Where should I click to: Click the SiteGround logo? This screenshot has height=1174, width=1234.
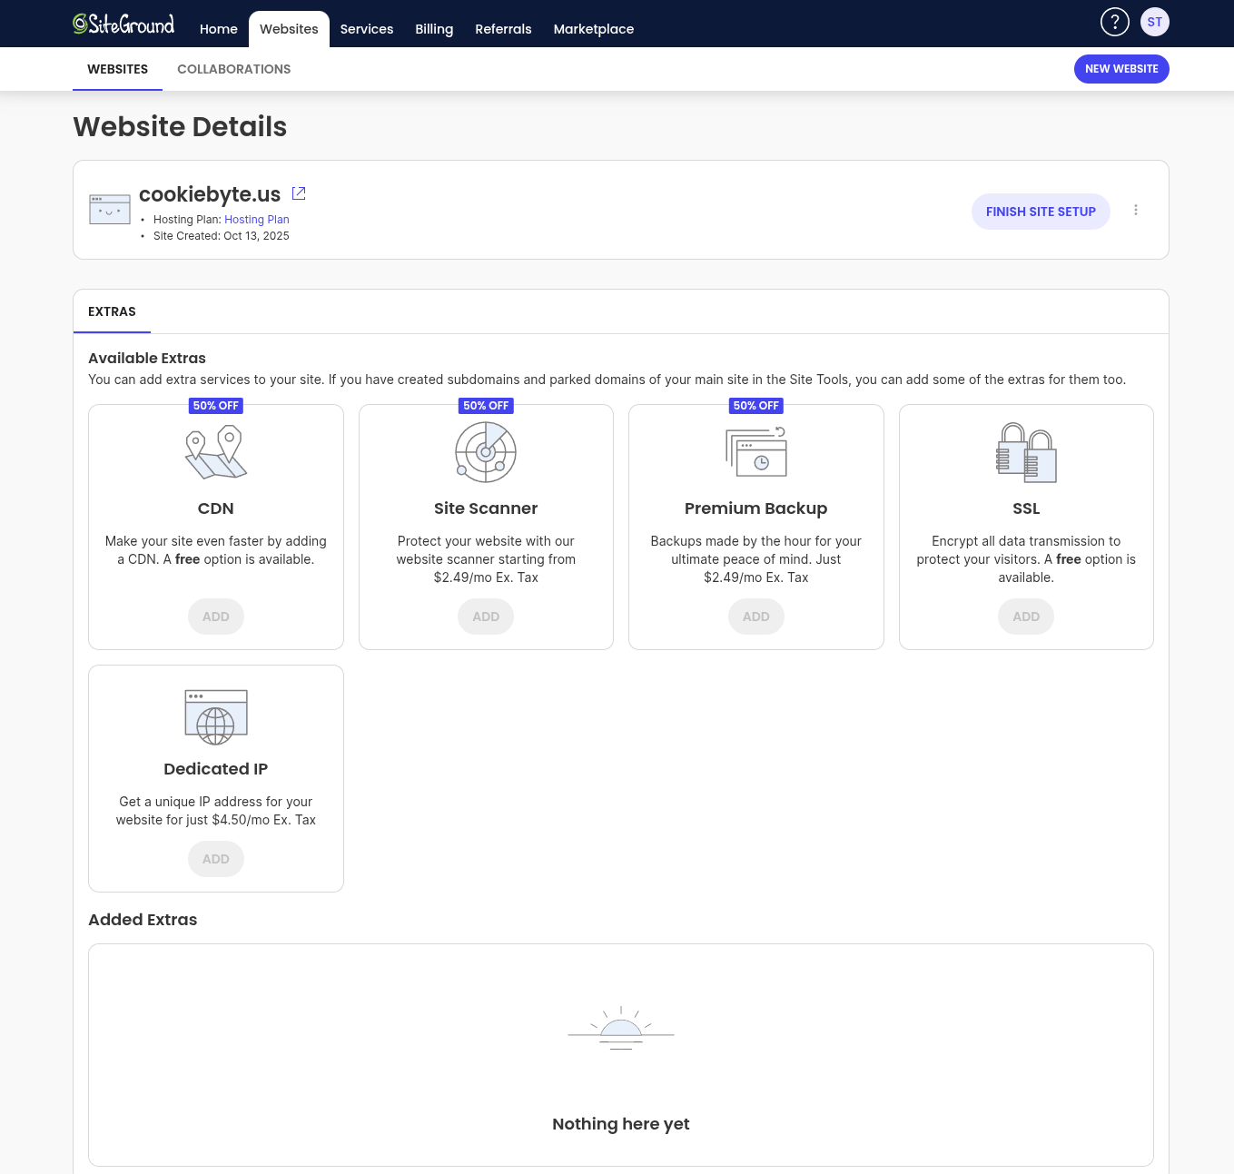[123, 25]
